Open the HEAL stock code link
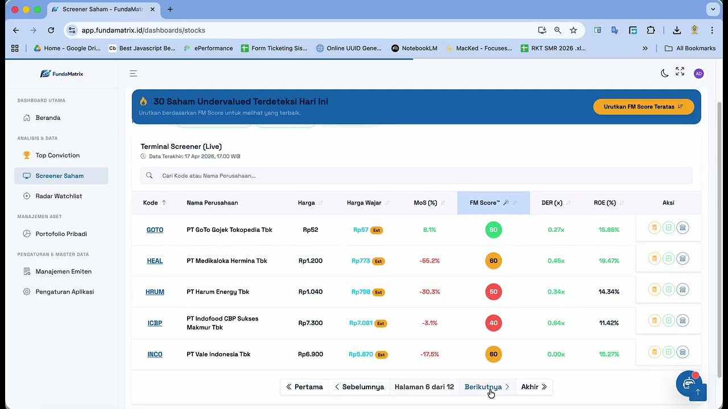This screenshot has height=409, width=728. click(x=155, y=261)
